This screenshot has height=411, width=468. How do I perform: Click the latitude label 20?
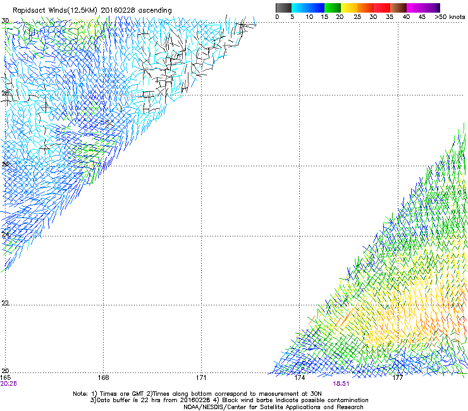tap(5, 371)
